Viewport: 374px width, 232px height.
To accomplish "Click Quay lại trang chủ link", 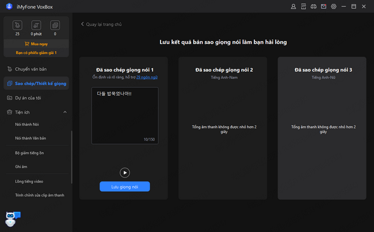I will click(104, 24).
